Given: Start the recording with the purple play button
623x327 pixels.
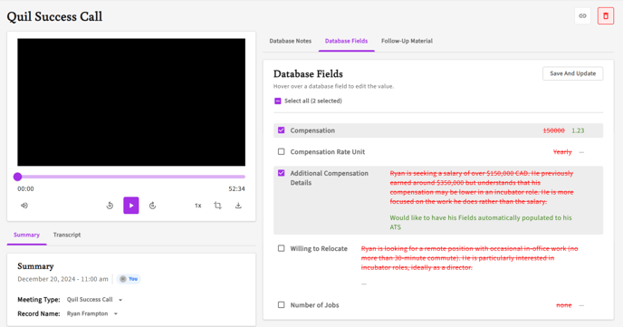Looking at the screenshot, I should pyautogui.click(x=131, y=206).
